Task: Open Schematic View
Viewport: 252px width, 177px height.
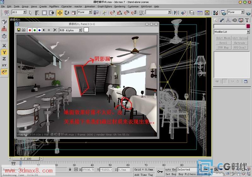Action: 207,13
